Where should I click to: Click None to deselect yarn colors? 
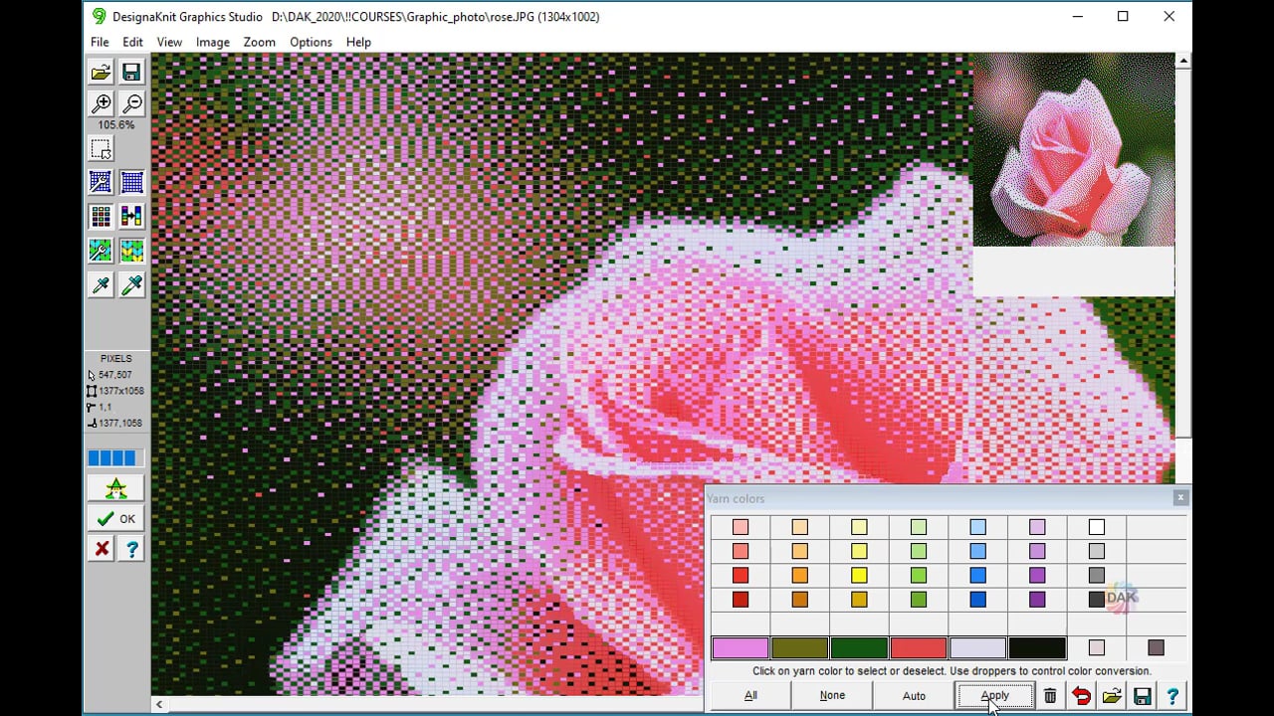coord(832,696)
